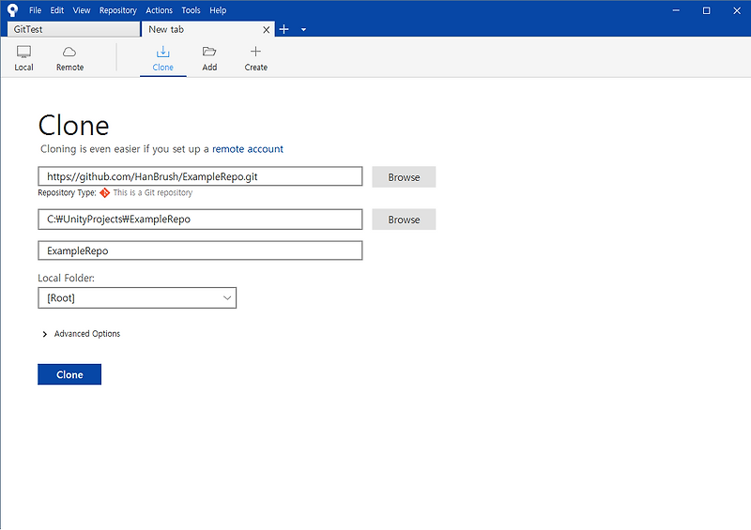
Task: Click the repository URL input field
Action: [x=200, y=176]
